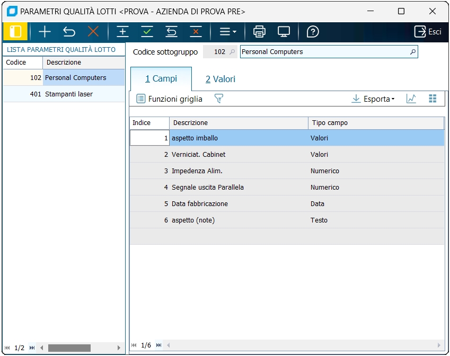450x356 pixels.
Task: Click the grid filter funnel icon
Action: [x=218, y=99]
